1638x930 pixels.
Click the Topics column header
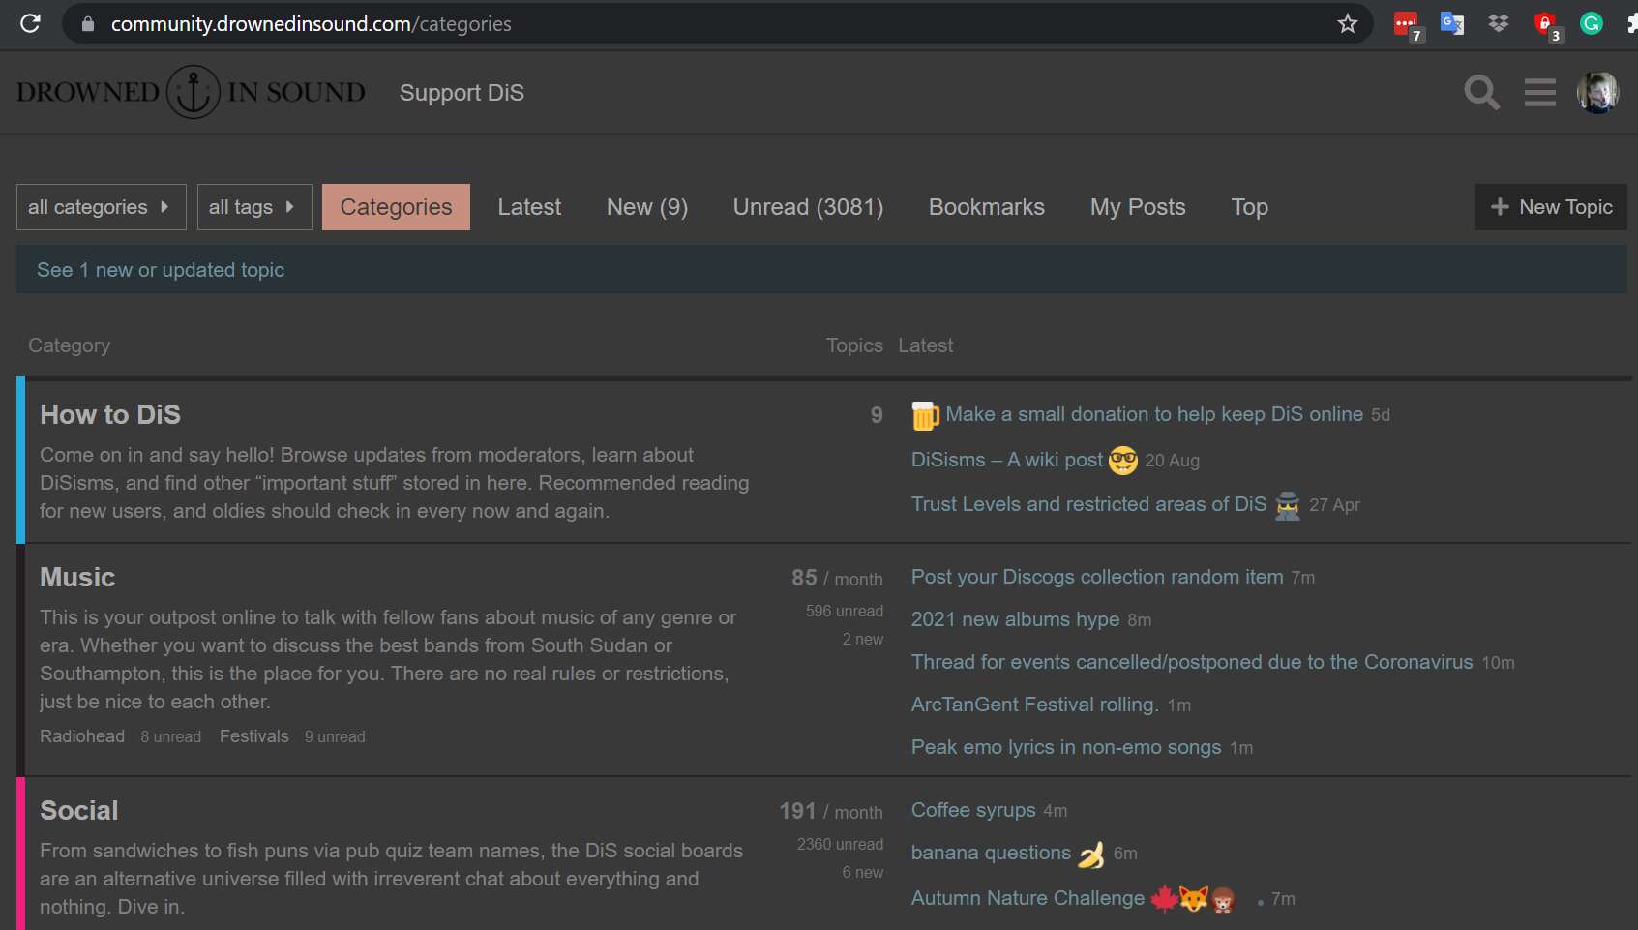click(854, 345)
